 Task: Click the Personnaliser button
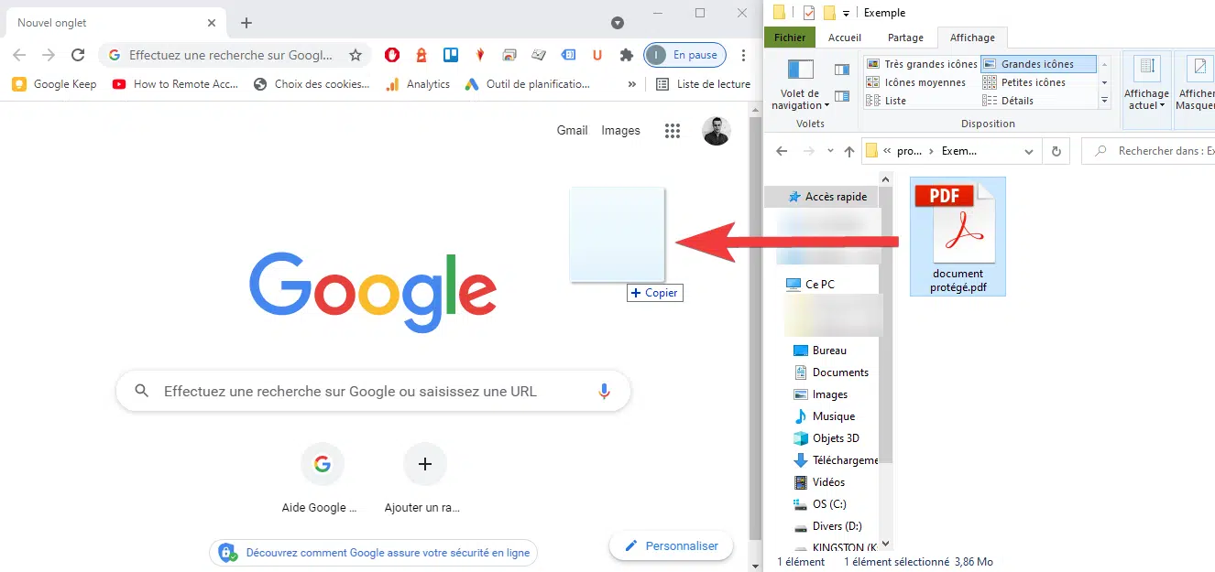point(672,546)
